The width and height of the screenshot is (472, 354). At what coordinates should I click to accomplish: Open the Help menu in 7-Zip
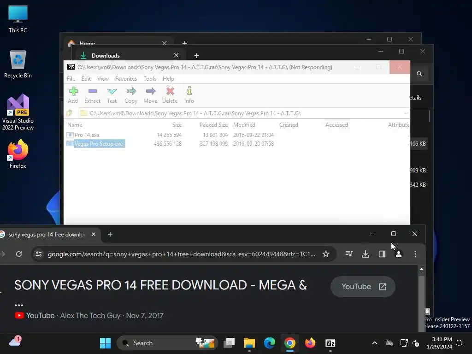(x=168, y=78)
